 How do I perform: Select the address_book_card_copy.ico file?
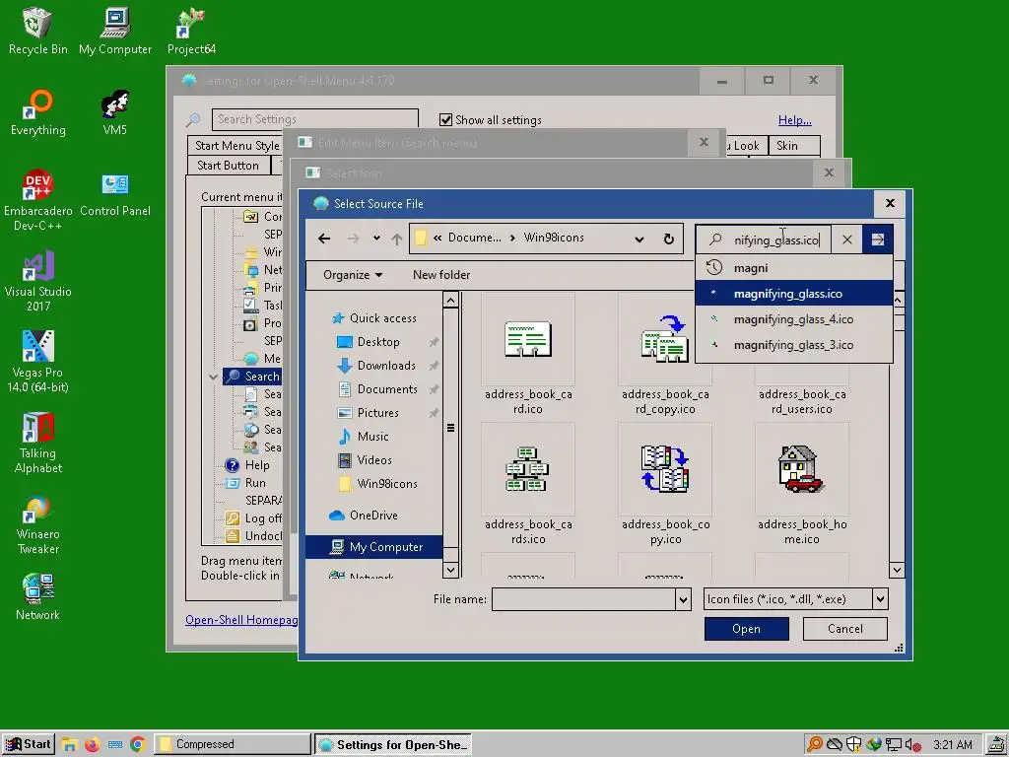[x=665, y=354]
